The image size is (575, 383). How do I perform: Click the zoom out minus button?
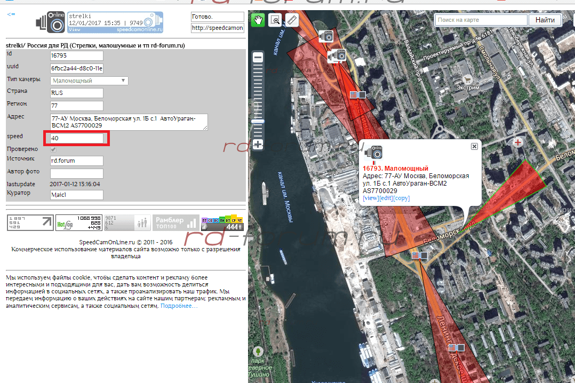258,58
